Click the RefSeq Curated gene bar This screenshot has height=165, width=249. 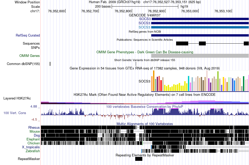point(200,36)
